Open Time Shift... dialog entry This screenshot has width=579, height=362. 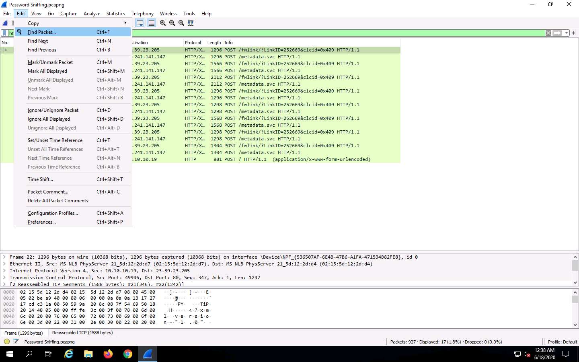point(73,179)
